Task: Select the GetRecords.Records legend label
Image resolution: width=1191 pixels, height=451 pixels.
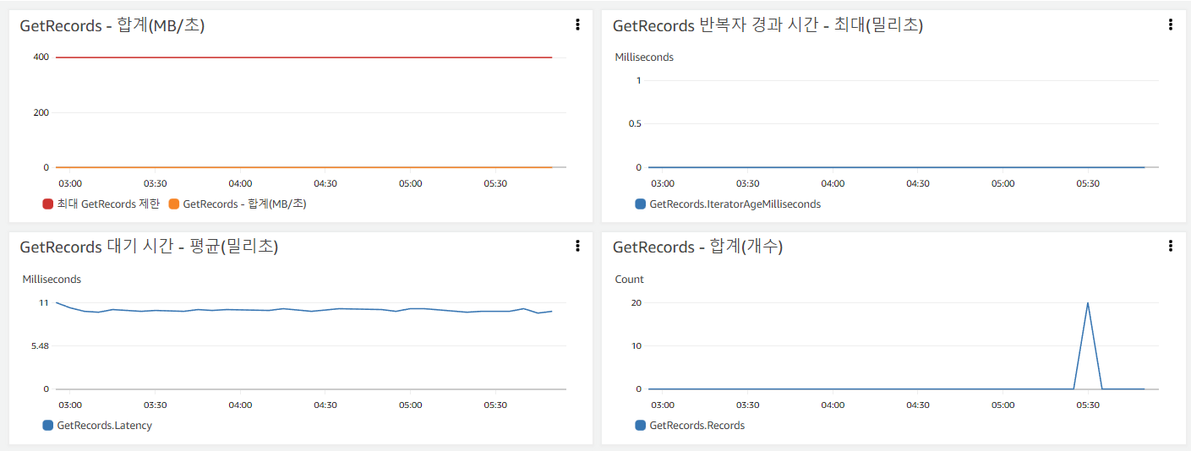Action: coord(697,425)
